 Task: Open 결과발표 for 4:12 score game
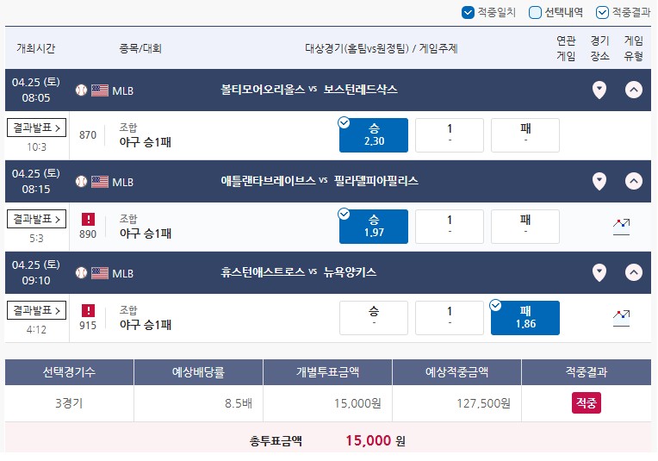click(x=36, y=310)
